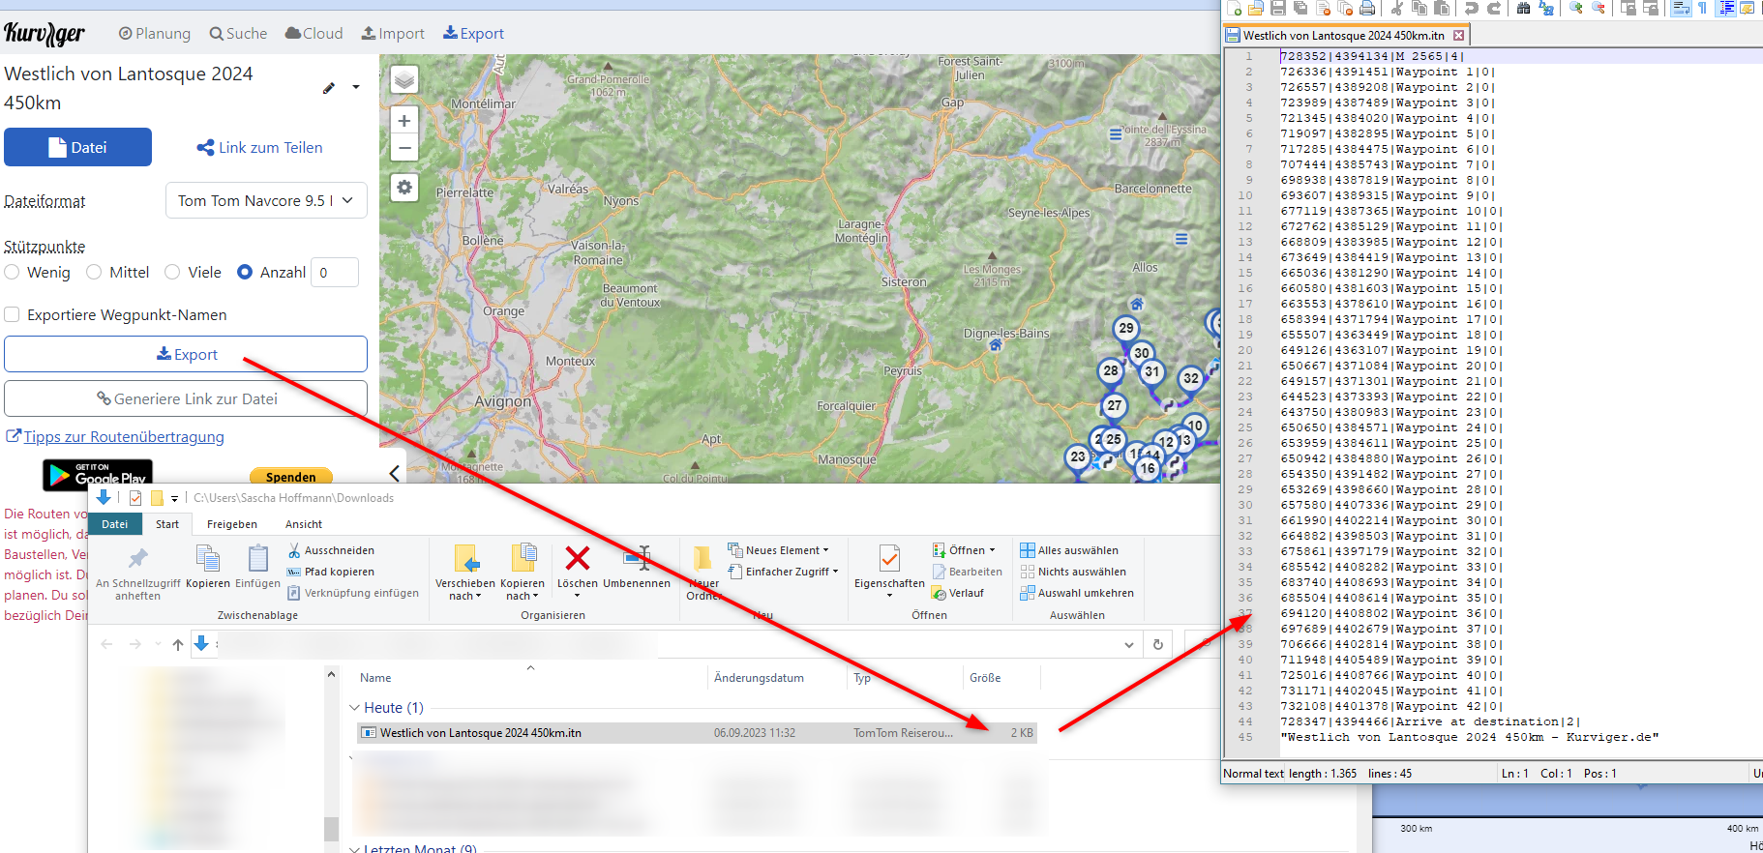Zoom in on the Kurviger map
The width and height of the screenshot is (1763, 853).
tap(404, 121)
